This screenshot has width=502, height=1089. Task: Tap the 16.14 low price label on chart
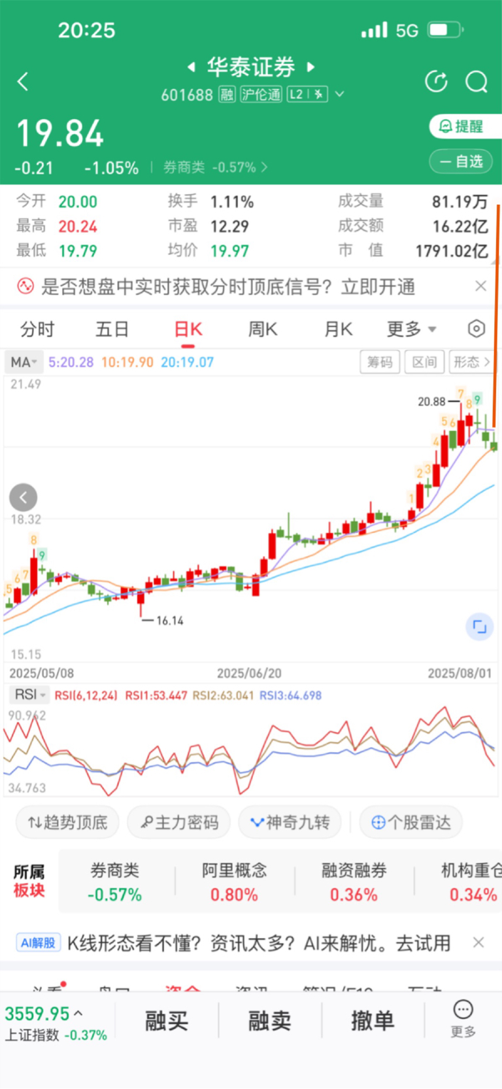coord(170,621)
